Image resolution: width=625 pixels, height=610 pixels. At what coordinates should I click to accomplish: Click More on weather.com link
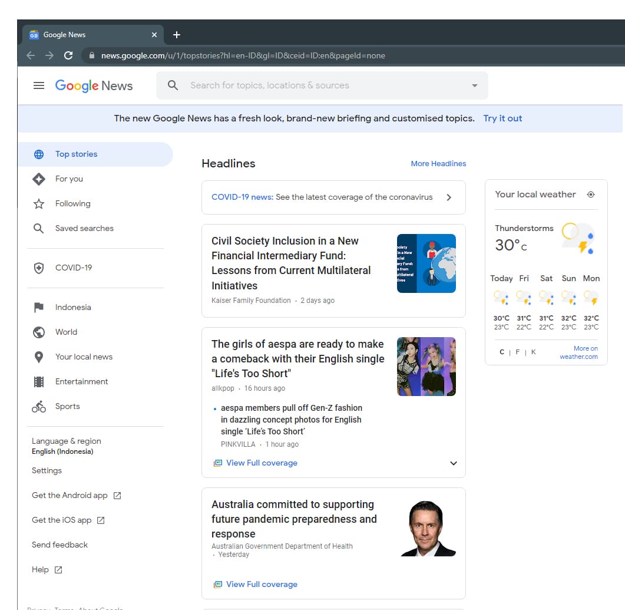(x=579, y=352)
